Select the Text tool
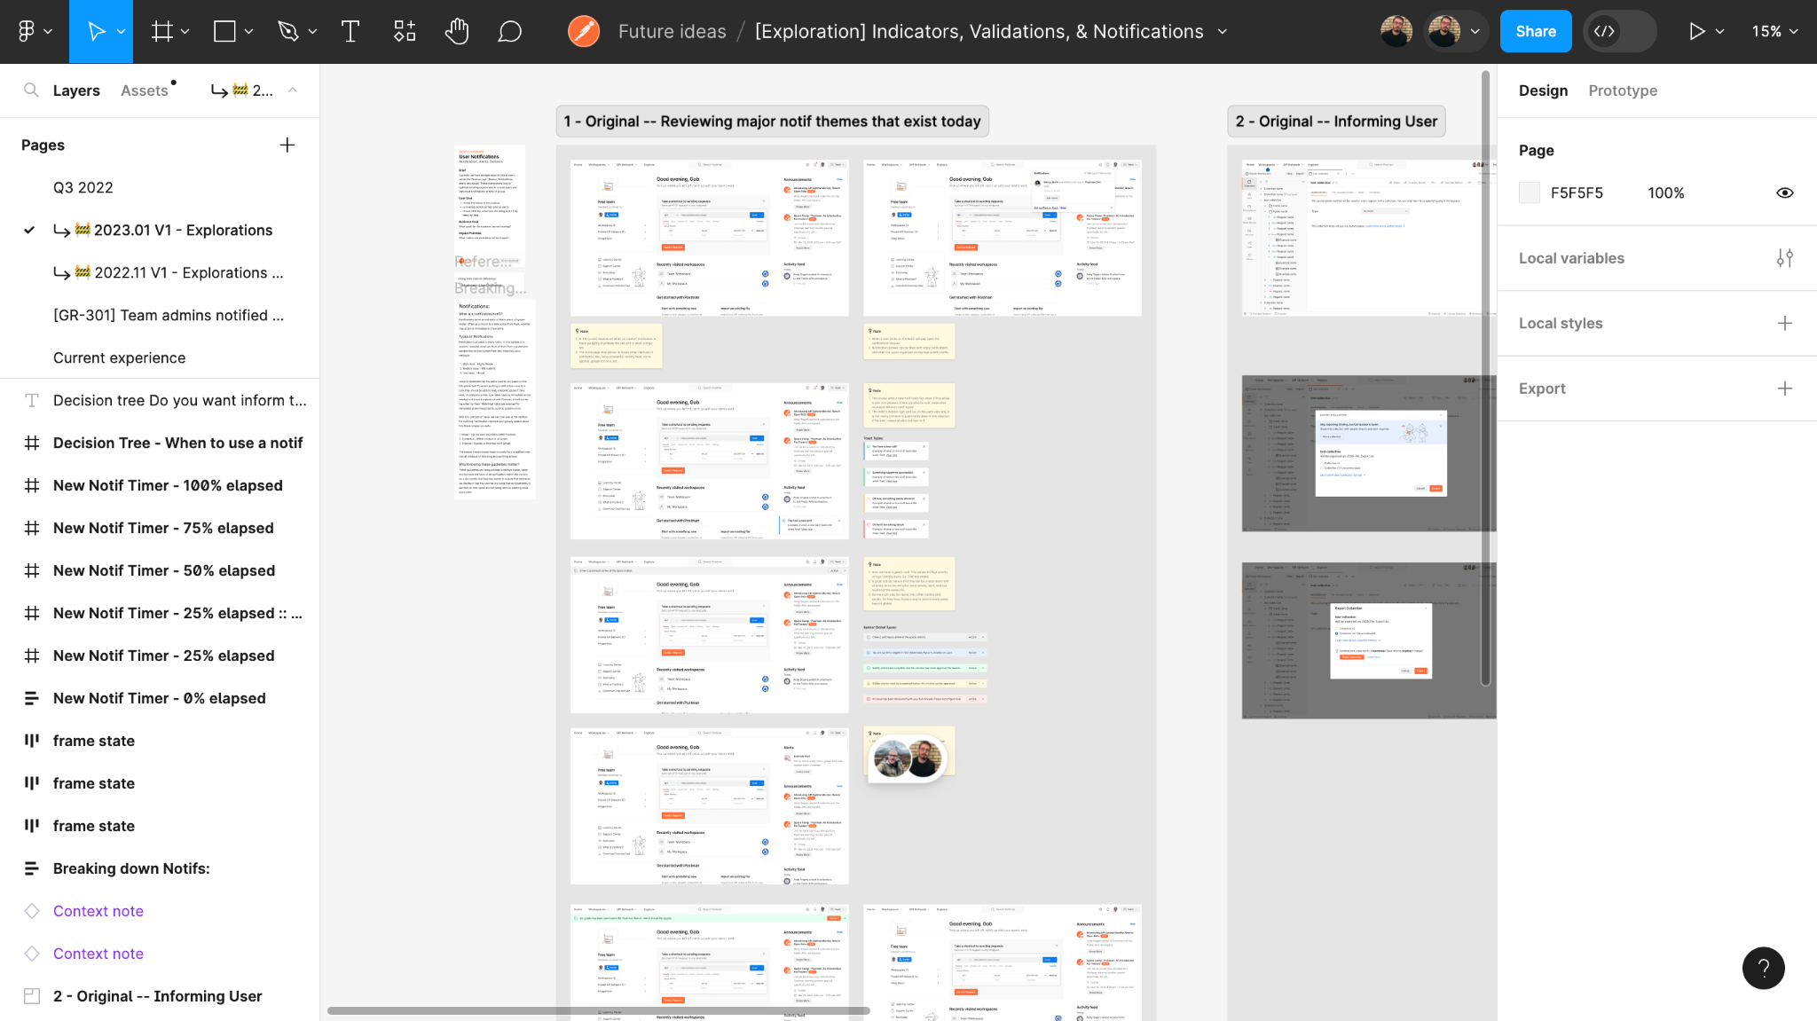 coord(350,32)
